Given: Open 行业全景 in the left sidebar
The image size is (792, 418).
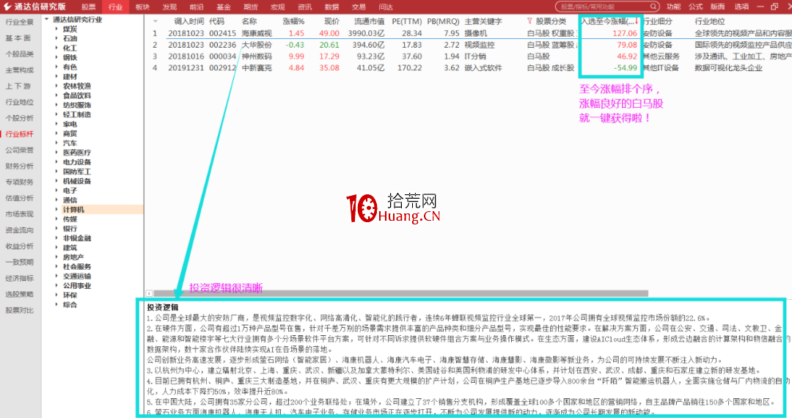Looking at the screenshot, I should point(20,22).
